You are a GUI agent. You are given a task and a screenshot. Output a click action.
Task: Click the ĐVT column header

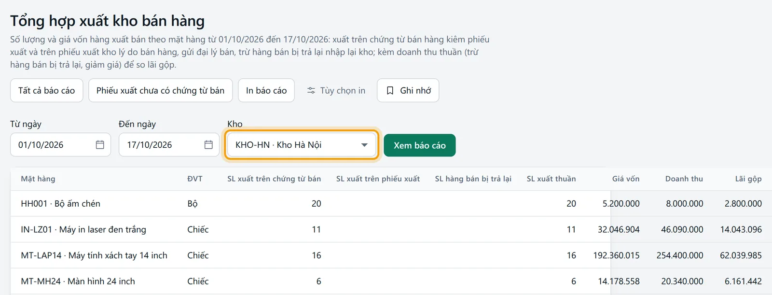pos(195,179)
